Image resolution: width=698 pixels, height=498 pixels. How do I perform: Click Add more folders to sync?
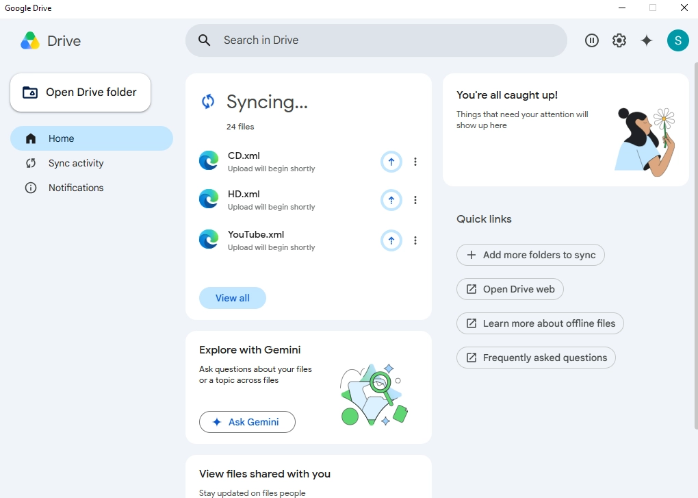tap(530, 255)
